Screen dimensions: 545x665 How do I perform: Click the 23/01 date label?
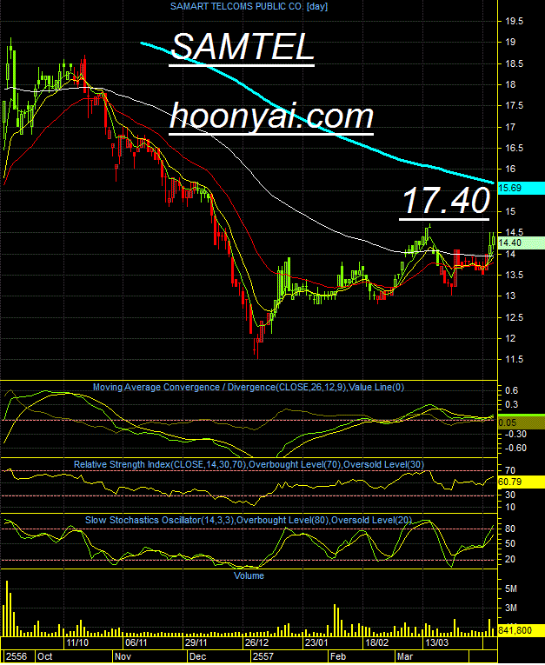(316, 642)
